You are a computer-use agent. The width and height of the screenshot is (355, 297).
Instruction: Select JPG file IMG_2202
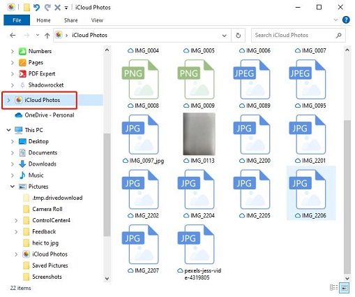(x=144, y=194)
